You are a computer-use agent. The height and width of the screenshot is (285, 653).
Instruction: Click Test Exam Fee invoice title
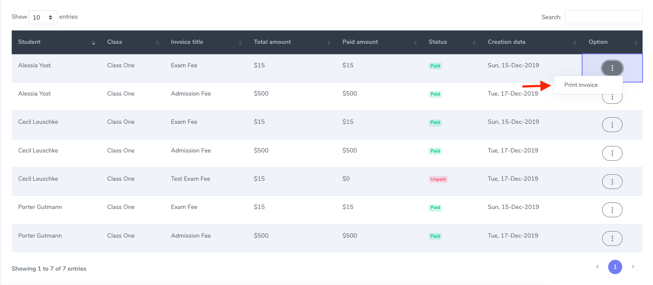pyautogui.click(x=190, y=179)
